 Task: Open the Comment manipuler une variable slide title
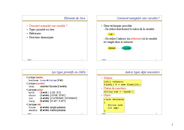(138, 18)
